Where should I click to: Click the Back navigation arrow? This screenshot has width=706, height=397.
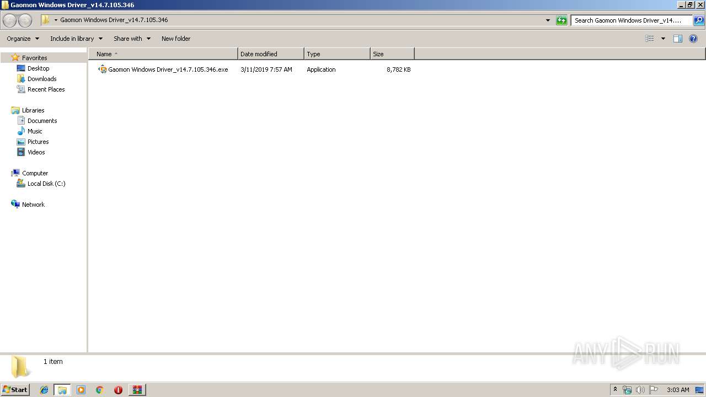pos(9,20)
